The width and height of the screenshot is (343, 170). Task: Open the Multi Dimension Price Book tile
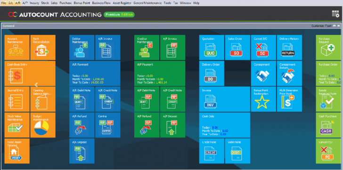(289, 99)
